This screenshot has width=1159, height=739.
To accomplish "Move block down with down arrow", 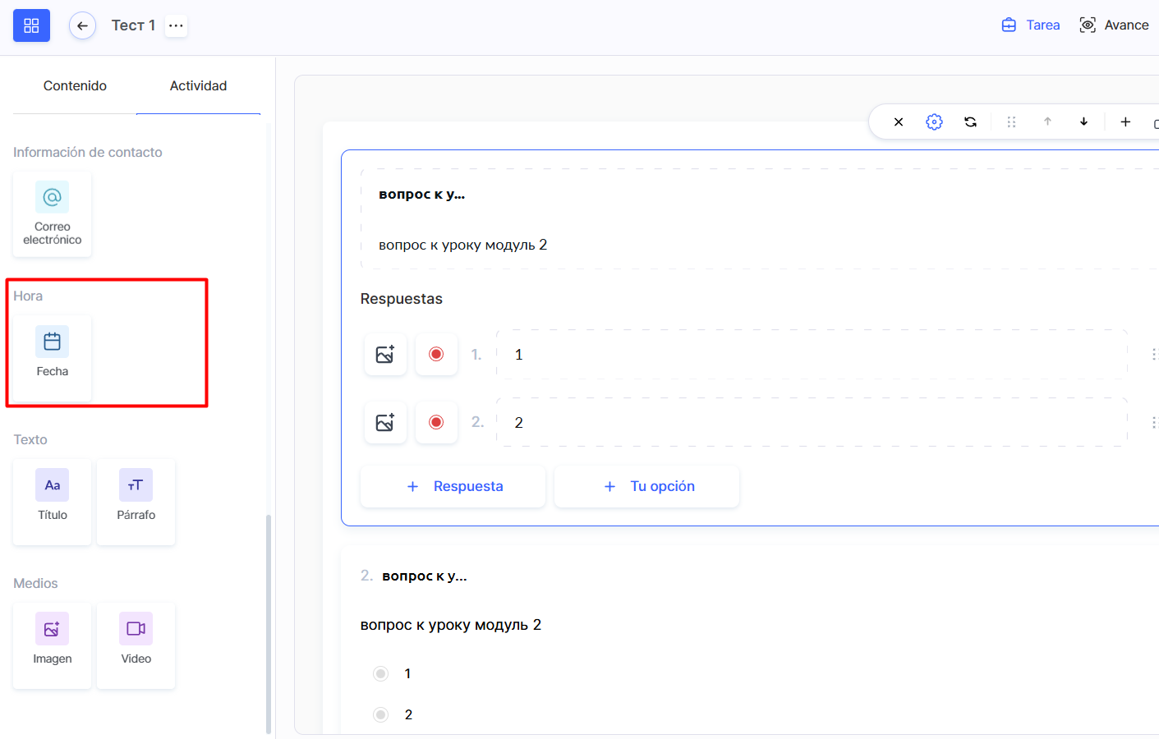I will point(1083,122).
